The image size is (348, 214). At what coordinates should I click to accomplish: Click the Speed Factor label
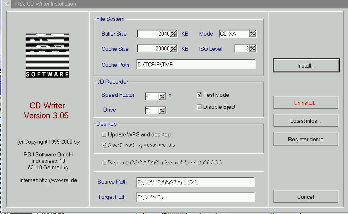tap(118, 95)
